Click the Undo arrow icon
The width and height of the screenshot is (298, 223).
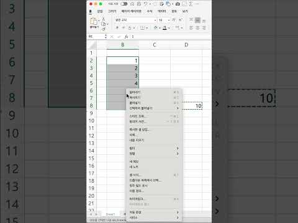pos(146,4)
